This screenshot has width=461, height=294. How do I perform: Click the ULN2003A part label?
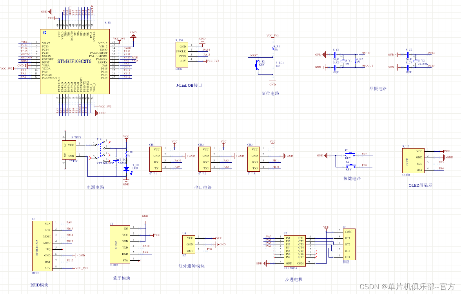(x=290, y=268)
